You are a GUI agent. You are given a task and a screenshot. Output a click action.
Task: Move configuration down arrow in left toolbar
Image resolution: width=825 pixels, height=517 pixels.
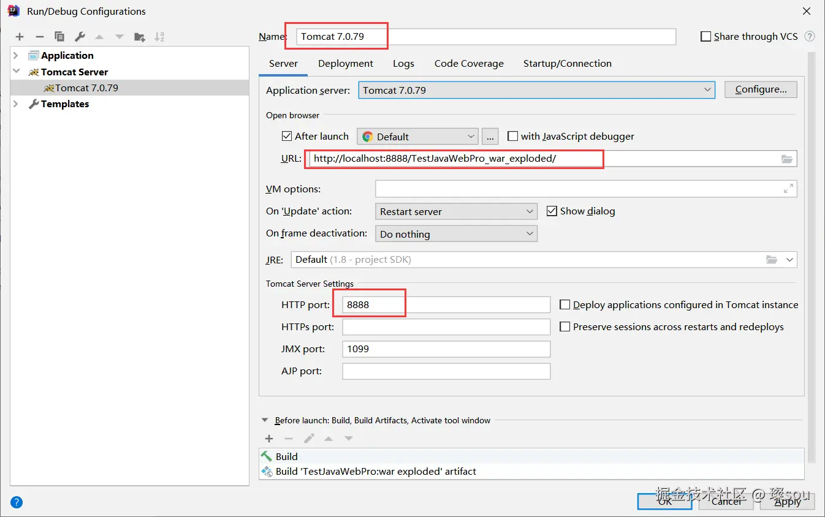[120, 37]
